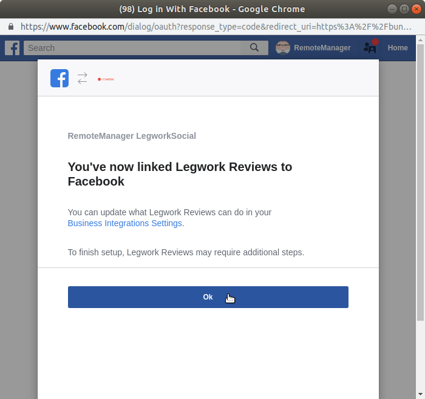
Task: Open the RemoteManager profile avatar
Action: point(283,48)
